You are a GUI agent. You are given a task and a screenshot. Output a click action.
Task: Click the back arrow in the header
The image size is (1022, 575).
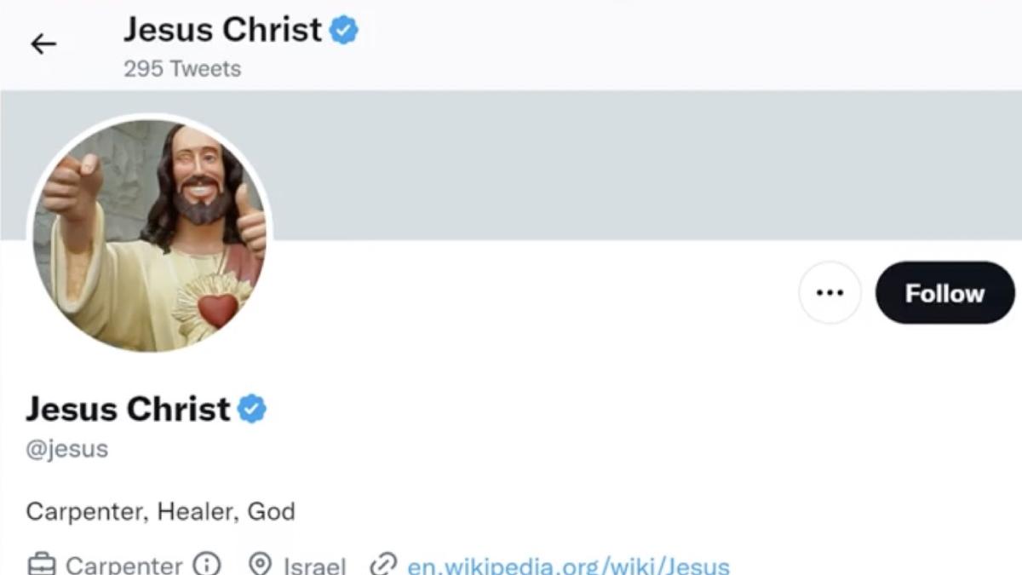click(x=43, y=43)
